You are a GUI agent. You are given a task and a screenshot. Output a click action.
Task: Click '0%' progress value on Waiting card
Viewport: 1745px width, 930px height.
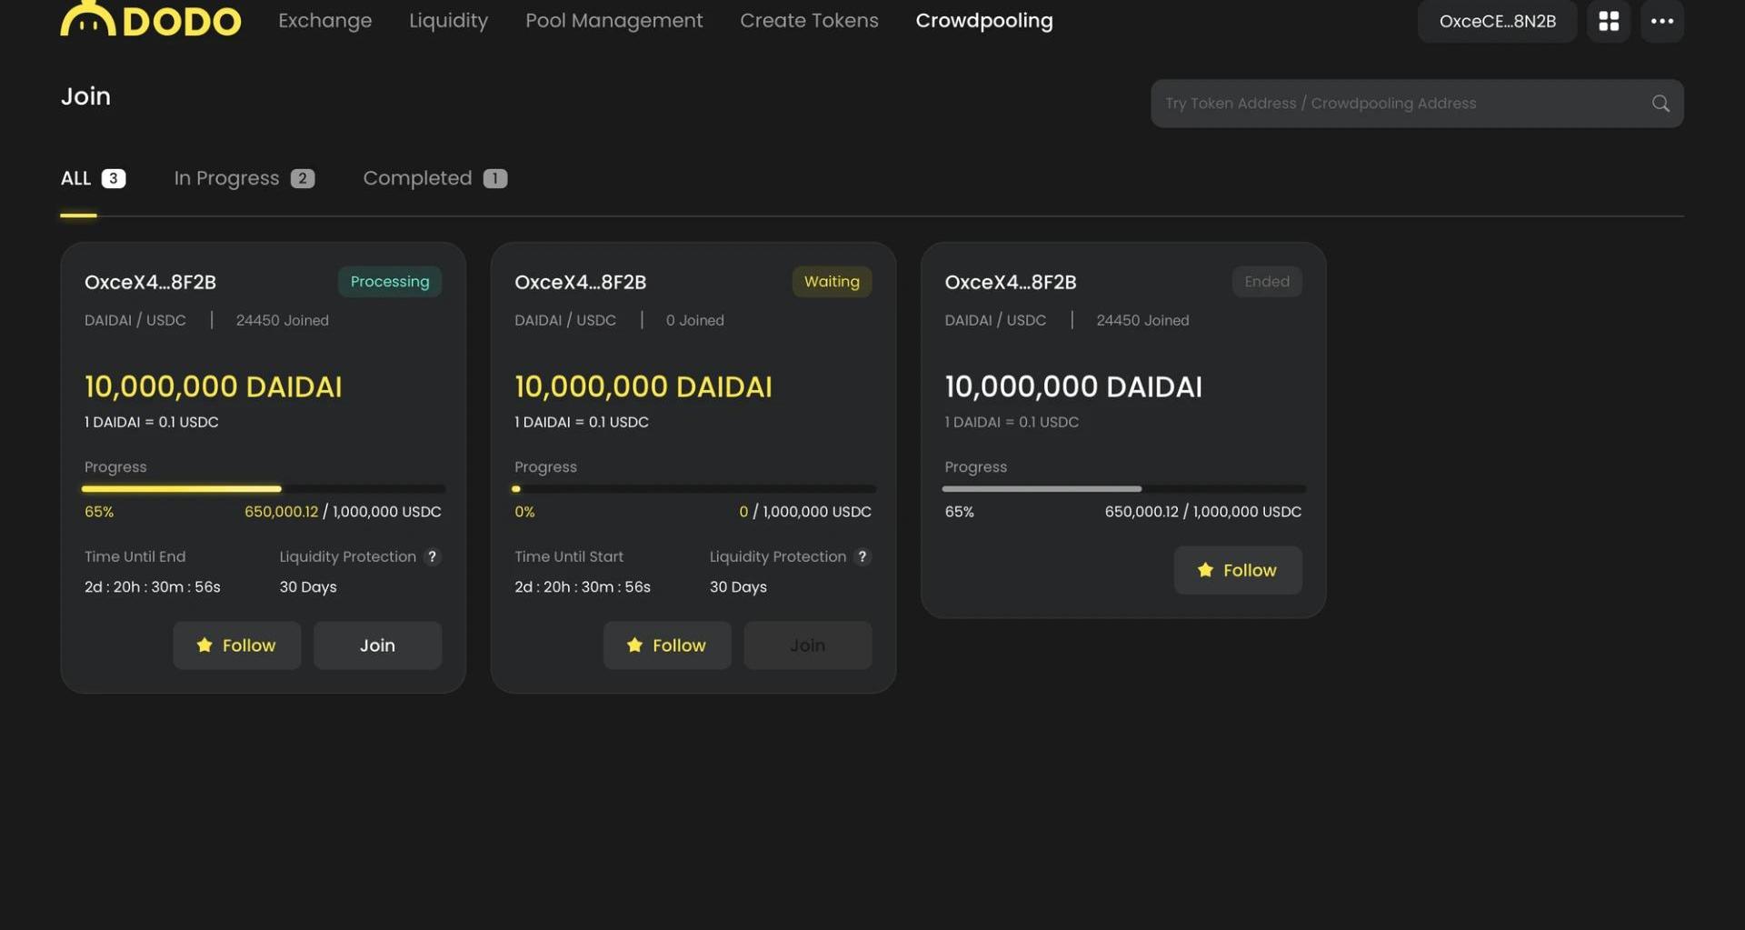[524, 512]
